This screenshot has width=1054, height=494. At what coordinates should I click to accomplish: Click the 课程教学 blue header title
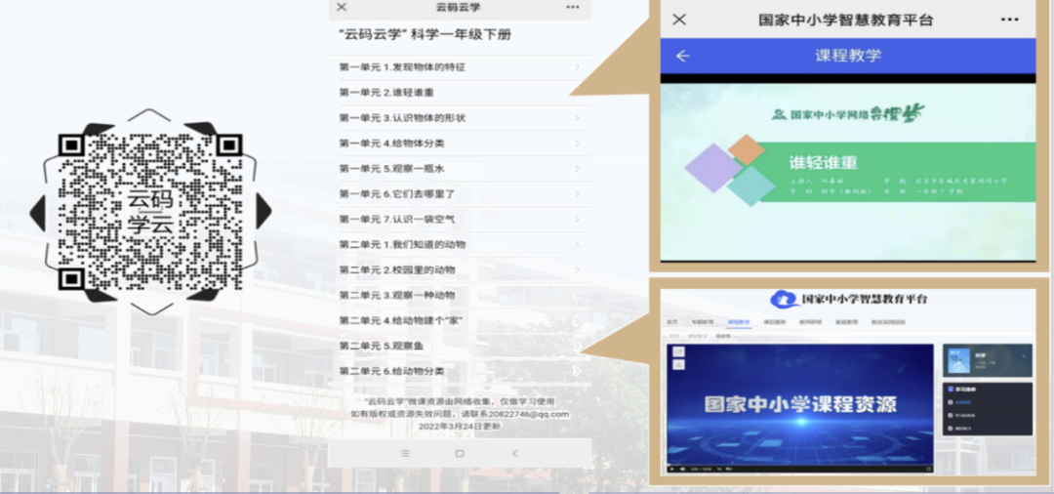848,56
